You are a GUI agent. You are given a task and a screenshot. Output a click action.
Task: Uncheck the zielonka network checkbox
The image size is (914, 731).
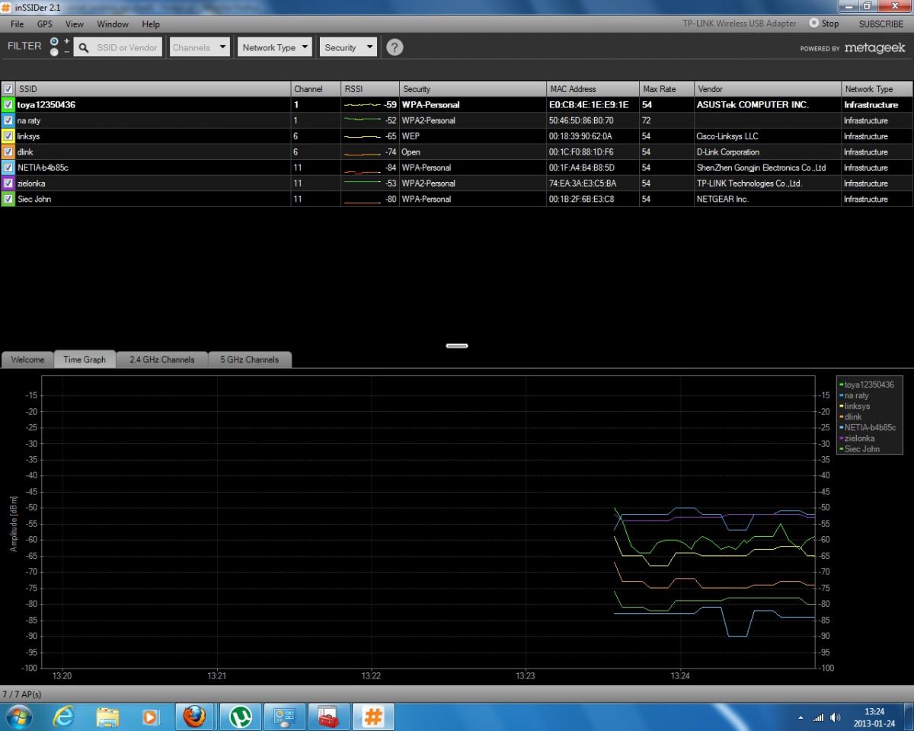[8, 183]
